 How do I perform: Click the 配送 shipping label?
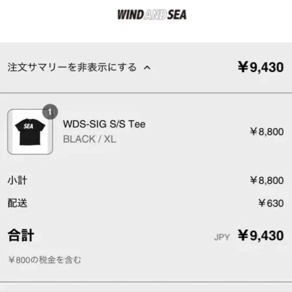coord(17,203)
